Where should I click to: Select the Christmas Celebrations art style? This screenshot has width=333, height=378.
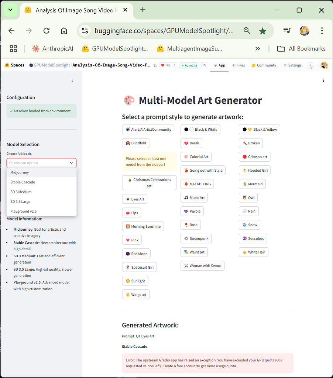tap(149, 182)
